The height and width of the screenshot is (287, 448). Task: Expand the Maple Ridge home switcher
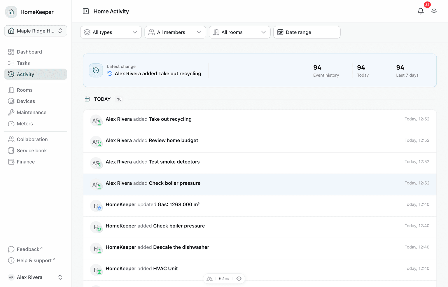click(36, 31)
